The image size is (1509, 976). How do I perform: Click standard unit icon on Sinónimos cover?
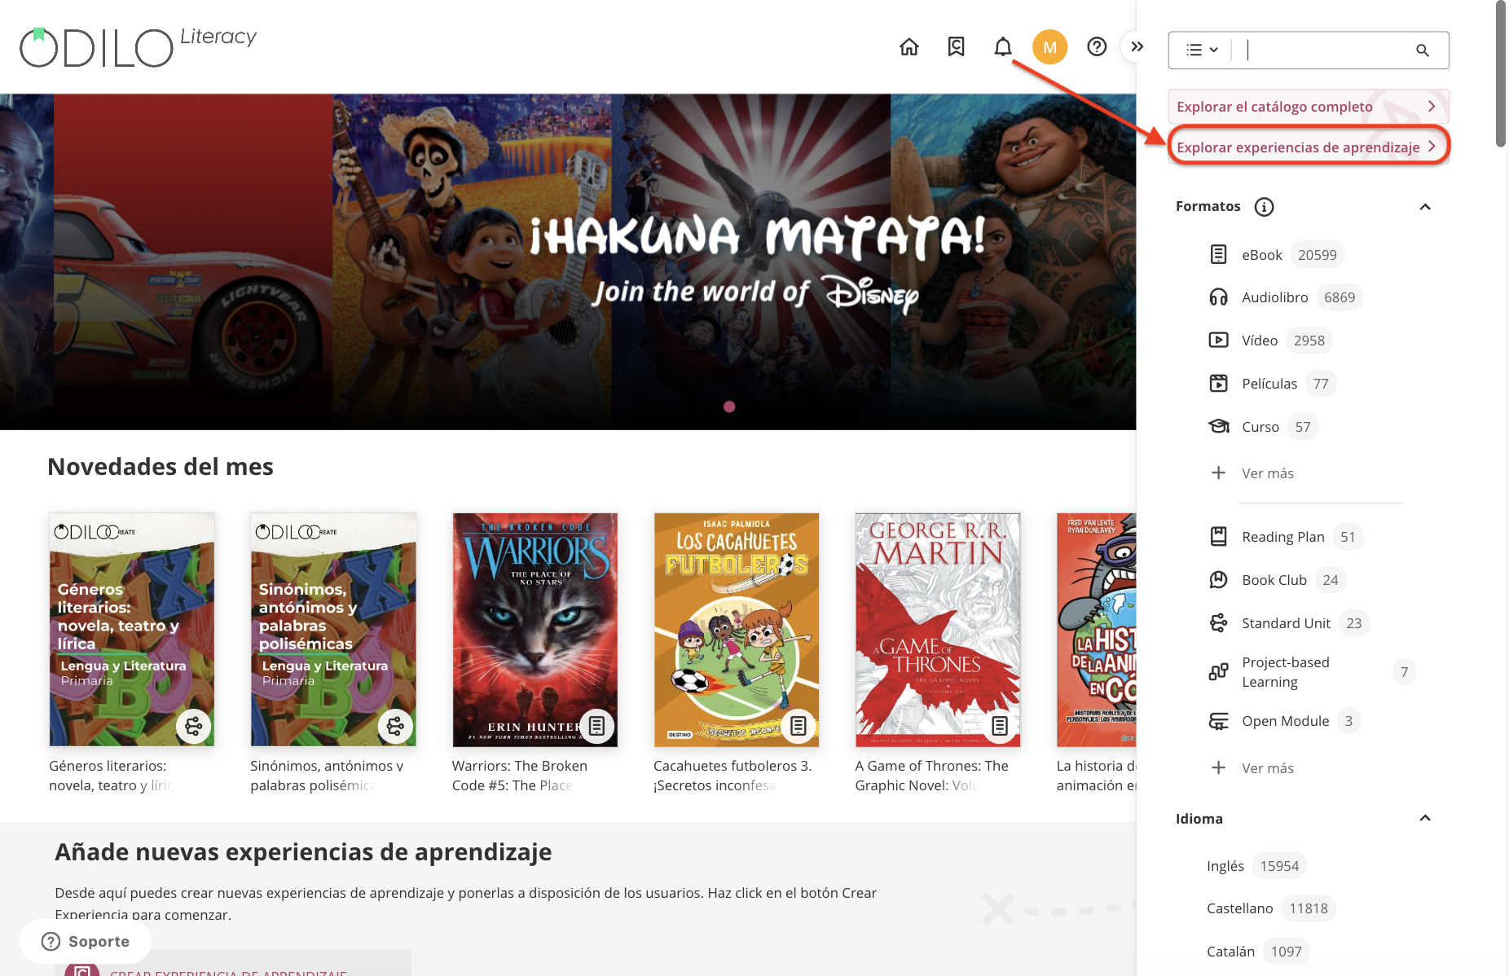coord(395,726)
